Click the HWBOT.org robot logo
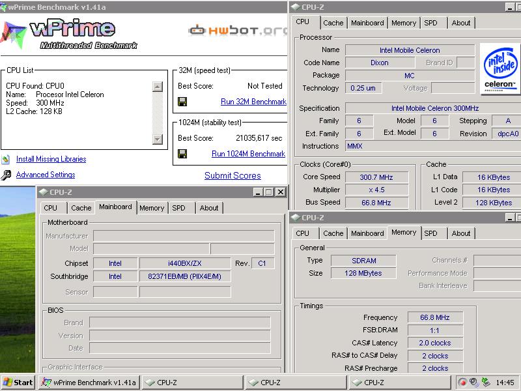The image size is (521, 391). pos(197,30)
